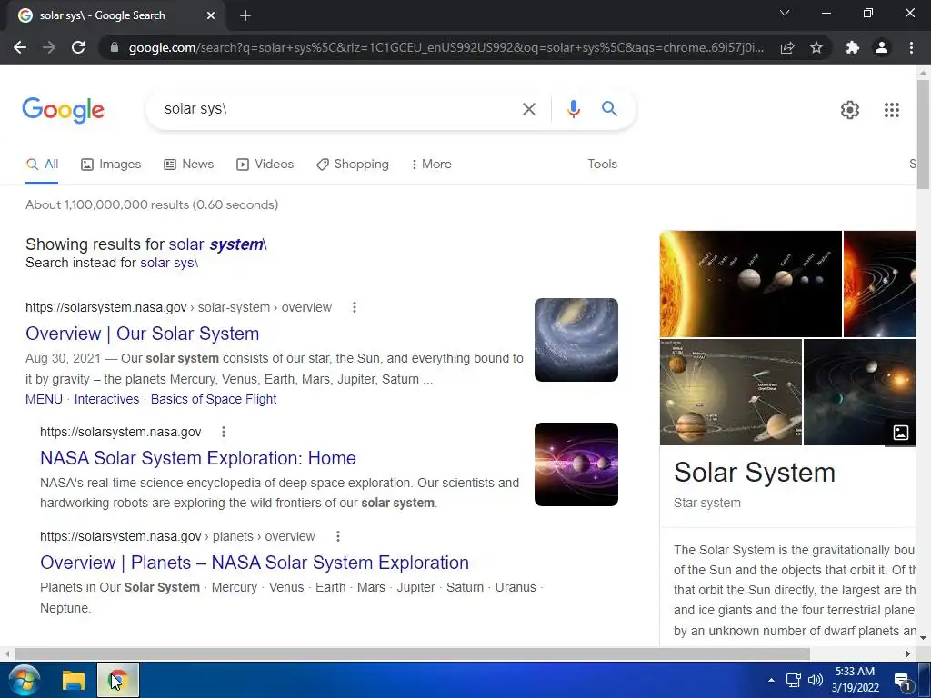The height and width of the screenshot is (698, 931).
Task: Click the browser forward arrow
Action: coord(49,47)
